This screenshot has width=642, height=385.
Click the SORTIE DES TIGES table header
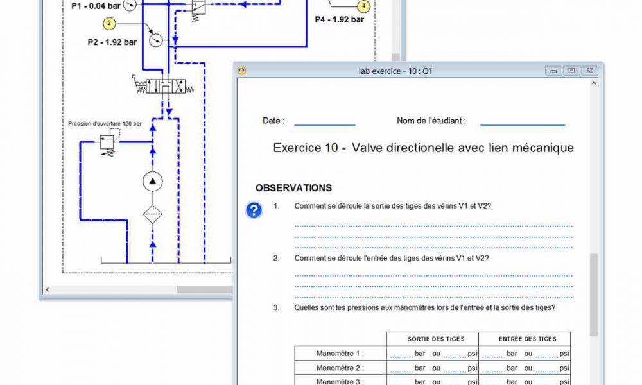click(x=436, y=338)
